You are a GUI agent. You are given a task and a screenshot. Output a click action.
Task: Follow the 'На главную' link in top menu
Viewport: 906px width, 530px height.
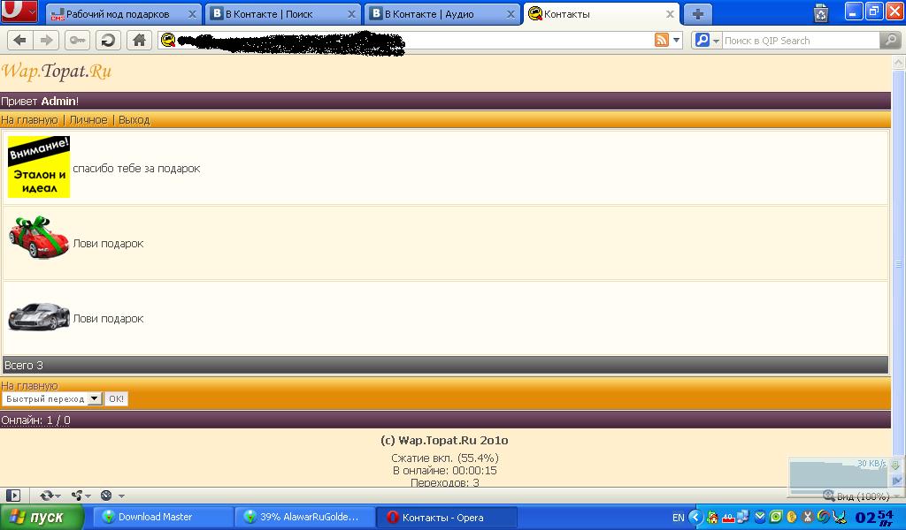coord(29,120)
